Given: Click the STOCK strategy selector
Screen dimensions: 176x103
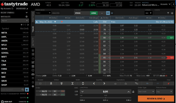Looking at the screenshot, I should click(x=82, y=13).
